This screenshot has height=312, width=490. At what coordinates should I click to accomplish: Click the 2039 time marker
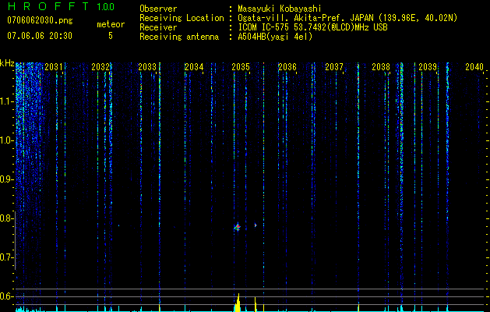tap(428, 66)
